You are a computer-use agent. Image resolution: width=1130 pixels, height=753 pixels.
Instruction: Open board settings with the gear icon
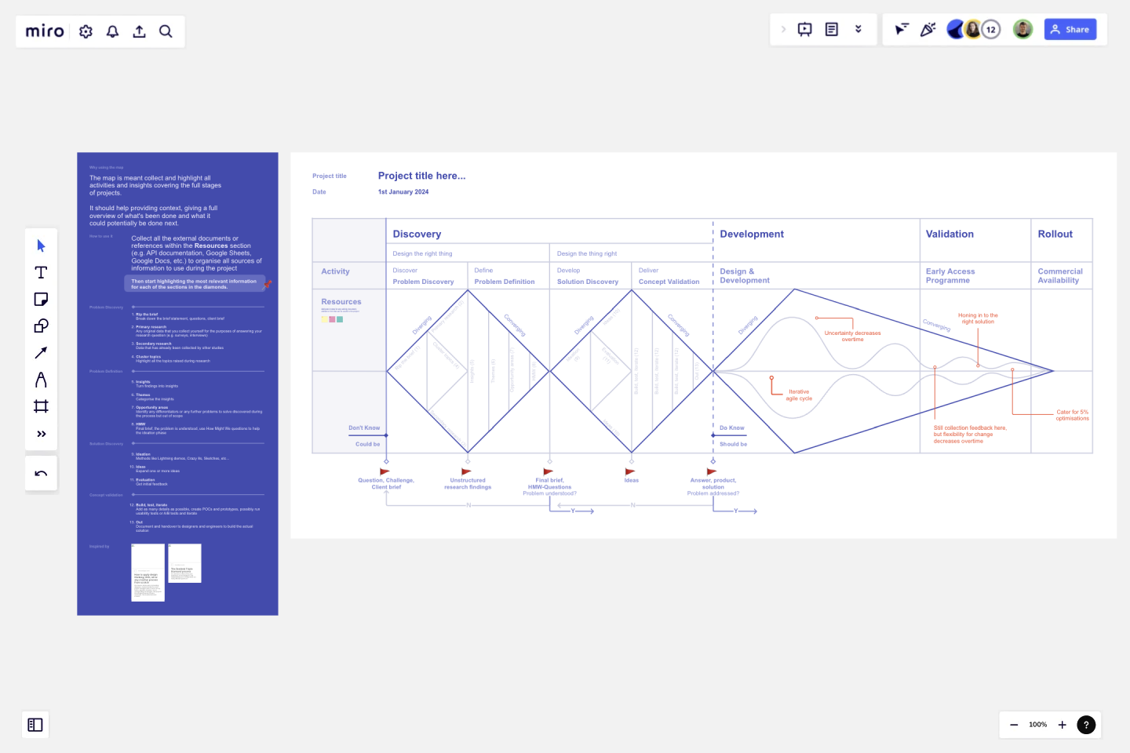pos(86,31)
